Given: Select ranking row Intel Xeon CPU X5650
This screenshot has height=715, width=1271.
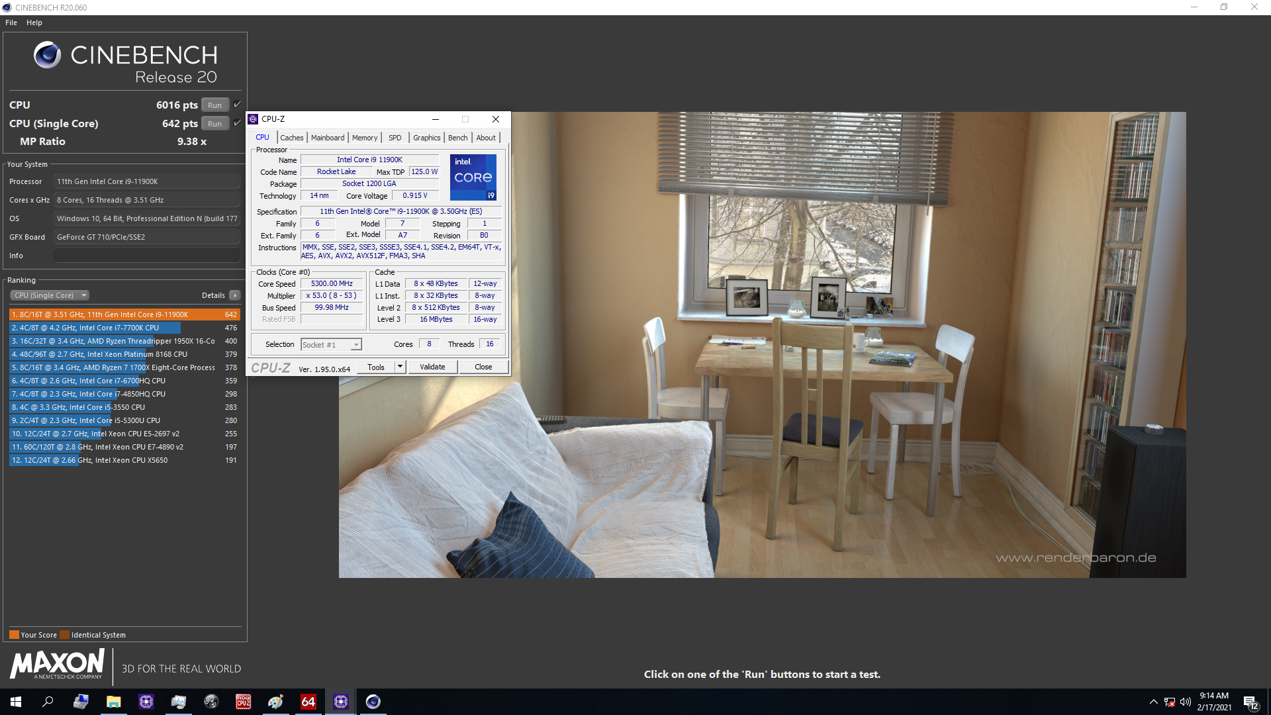Looking at the screenshot, I should pos(124,460).
